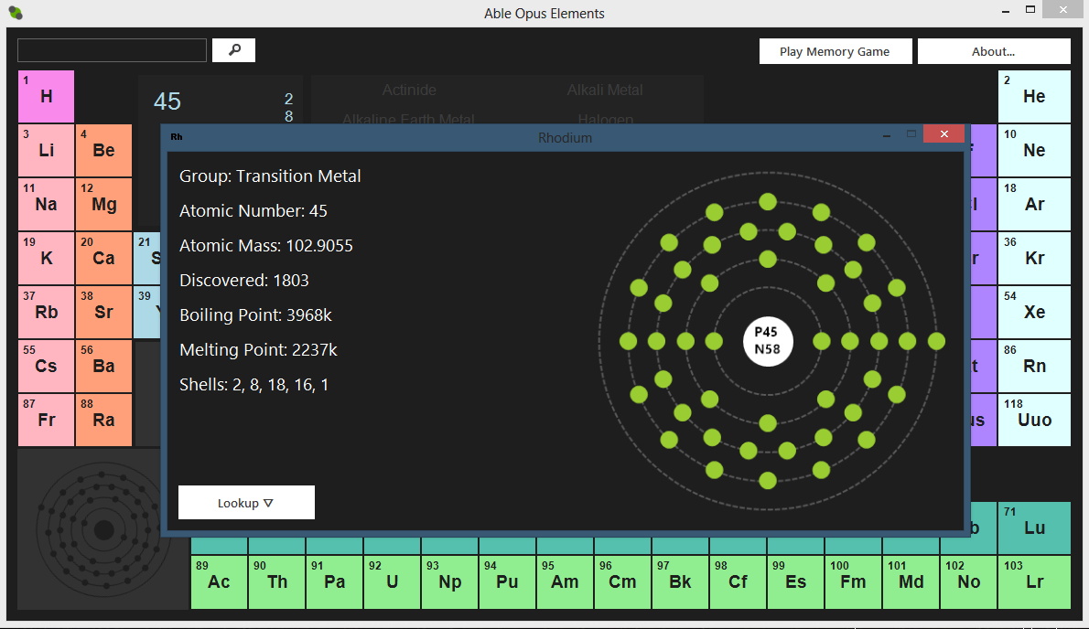
Task: Expand the Lookup dropdown in Rhodium window
Action: [246, 503]
